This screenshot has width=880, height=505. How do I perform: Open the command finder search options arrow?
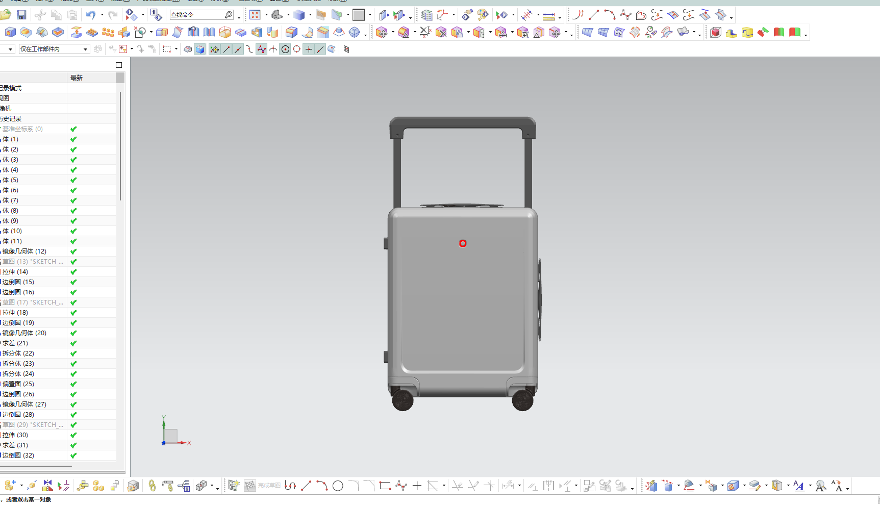(239, 17)
